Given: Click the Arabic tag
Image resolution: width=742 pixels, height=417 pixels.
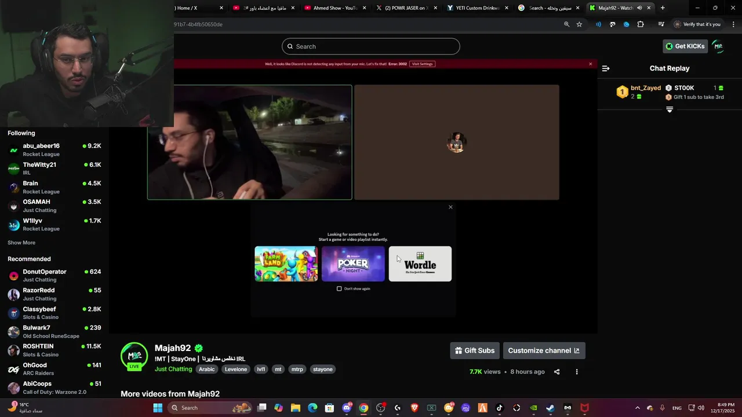Looking at the screenshot, I should click(207, 369).
